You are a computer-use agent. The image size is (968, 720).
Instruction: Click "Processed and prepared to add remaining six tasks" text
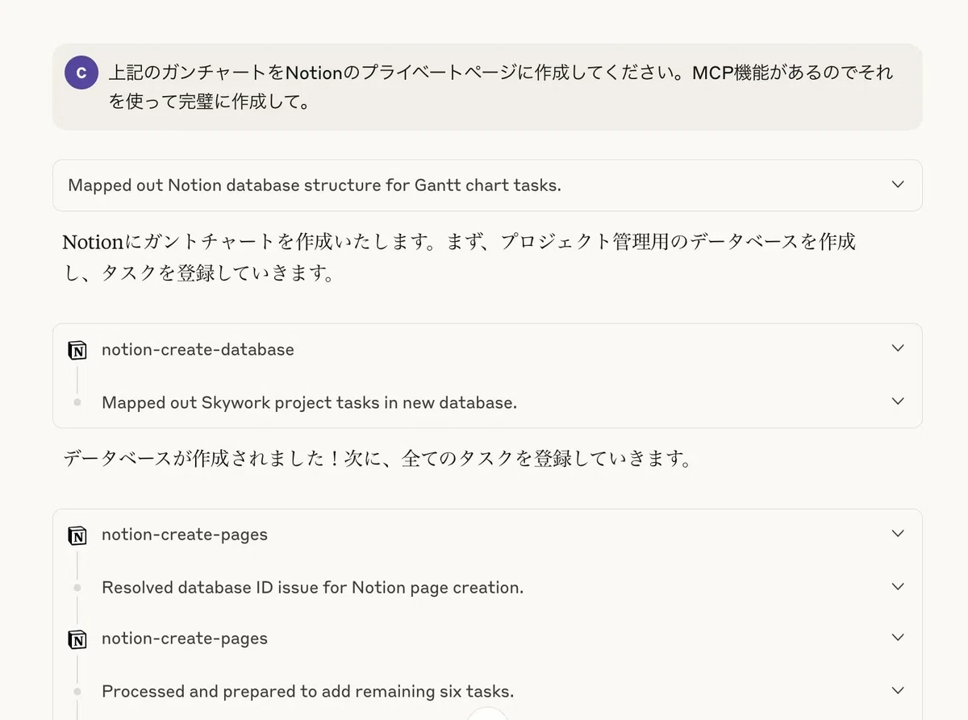[307, 692]
